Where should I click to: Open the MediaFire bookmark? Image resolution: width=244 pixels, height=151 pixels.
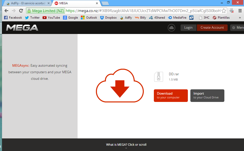(177, 18)
